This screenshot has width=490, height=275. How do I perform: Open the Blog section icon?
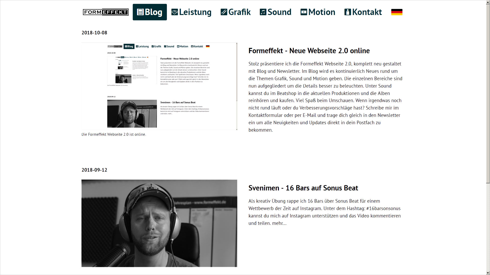(x=140, y=12)
